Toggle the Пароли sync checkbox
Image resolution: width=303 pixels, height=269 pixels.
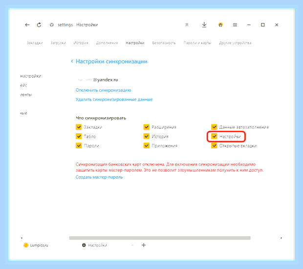click(79, 145)
